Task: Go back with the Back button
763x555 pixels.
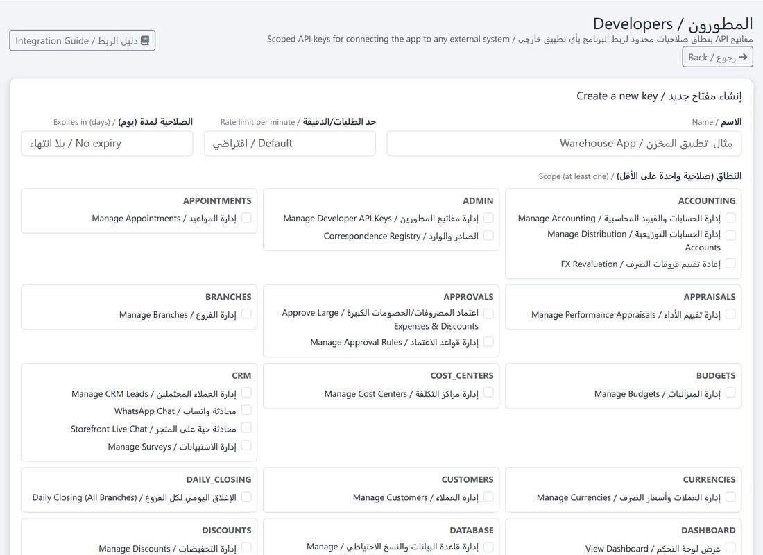Action: 717,57
